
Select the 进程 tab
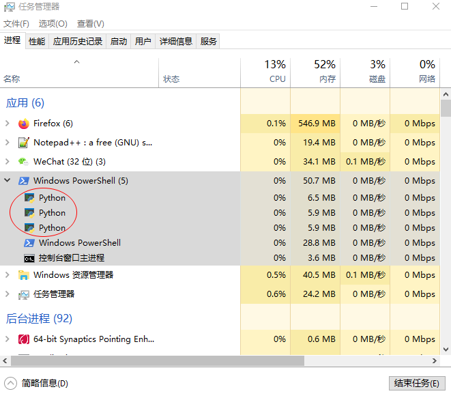(12, 40)
